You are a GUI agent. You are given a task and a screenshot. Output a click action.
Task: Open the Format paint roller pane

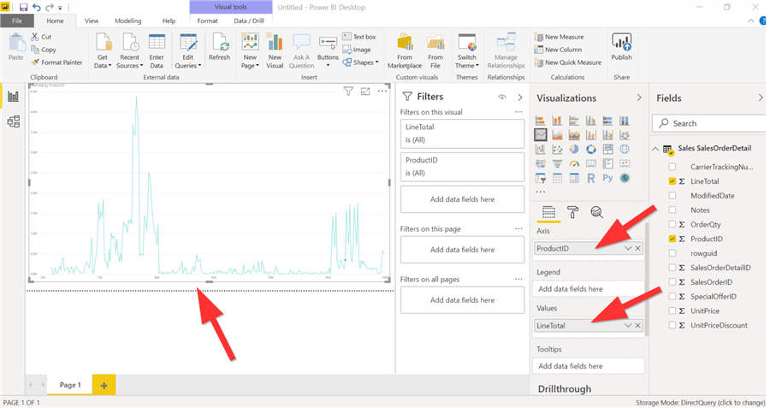coord(572,212)
